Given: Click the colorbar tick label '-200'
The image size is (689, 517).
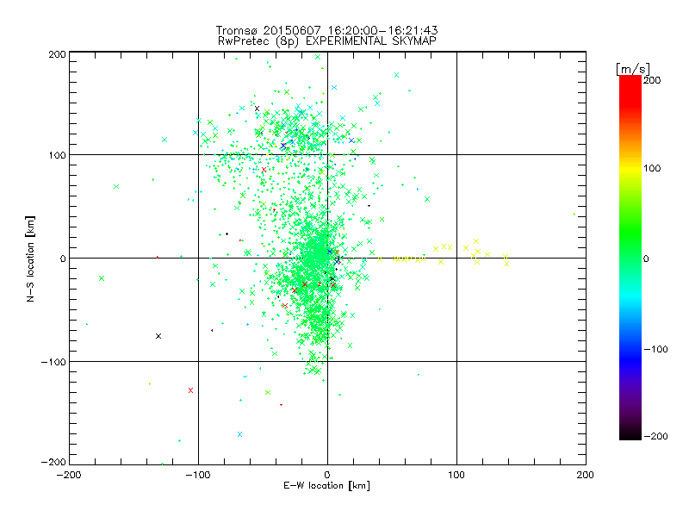Looking at the screenshot, I should click(656, 436).
